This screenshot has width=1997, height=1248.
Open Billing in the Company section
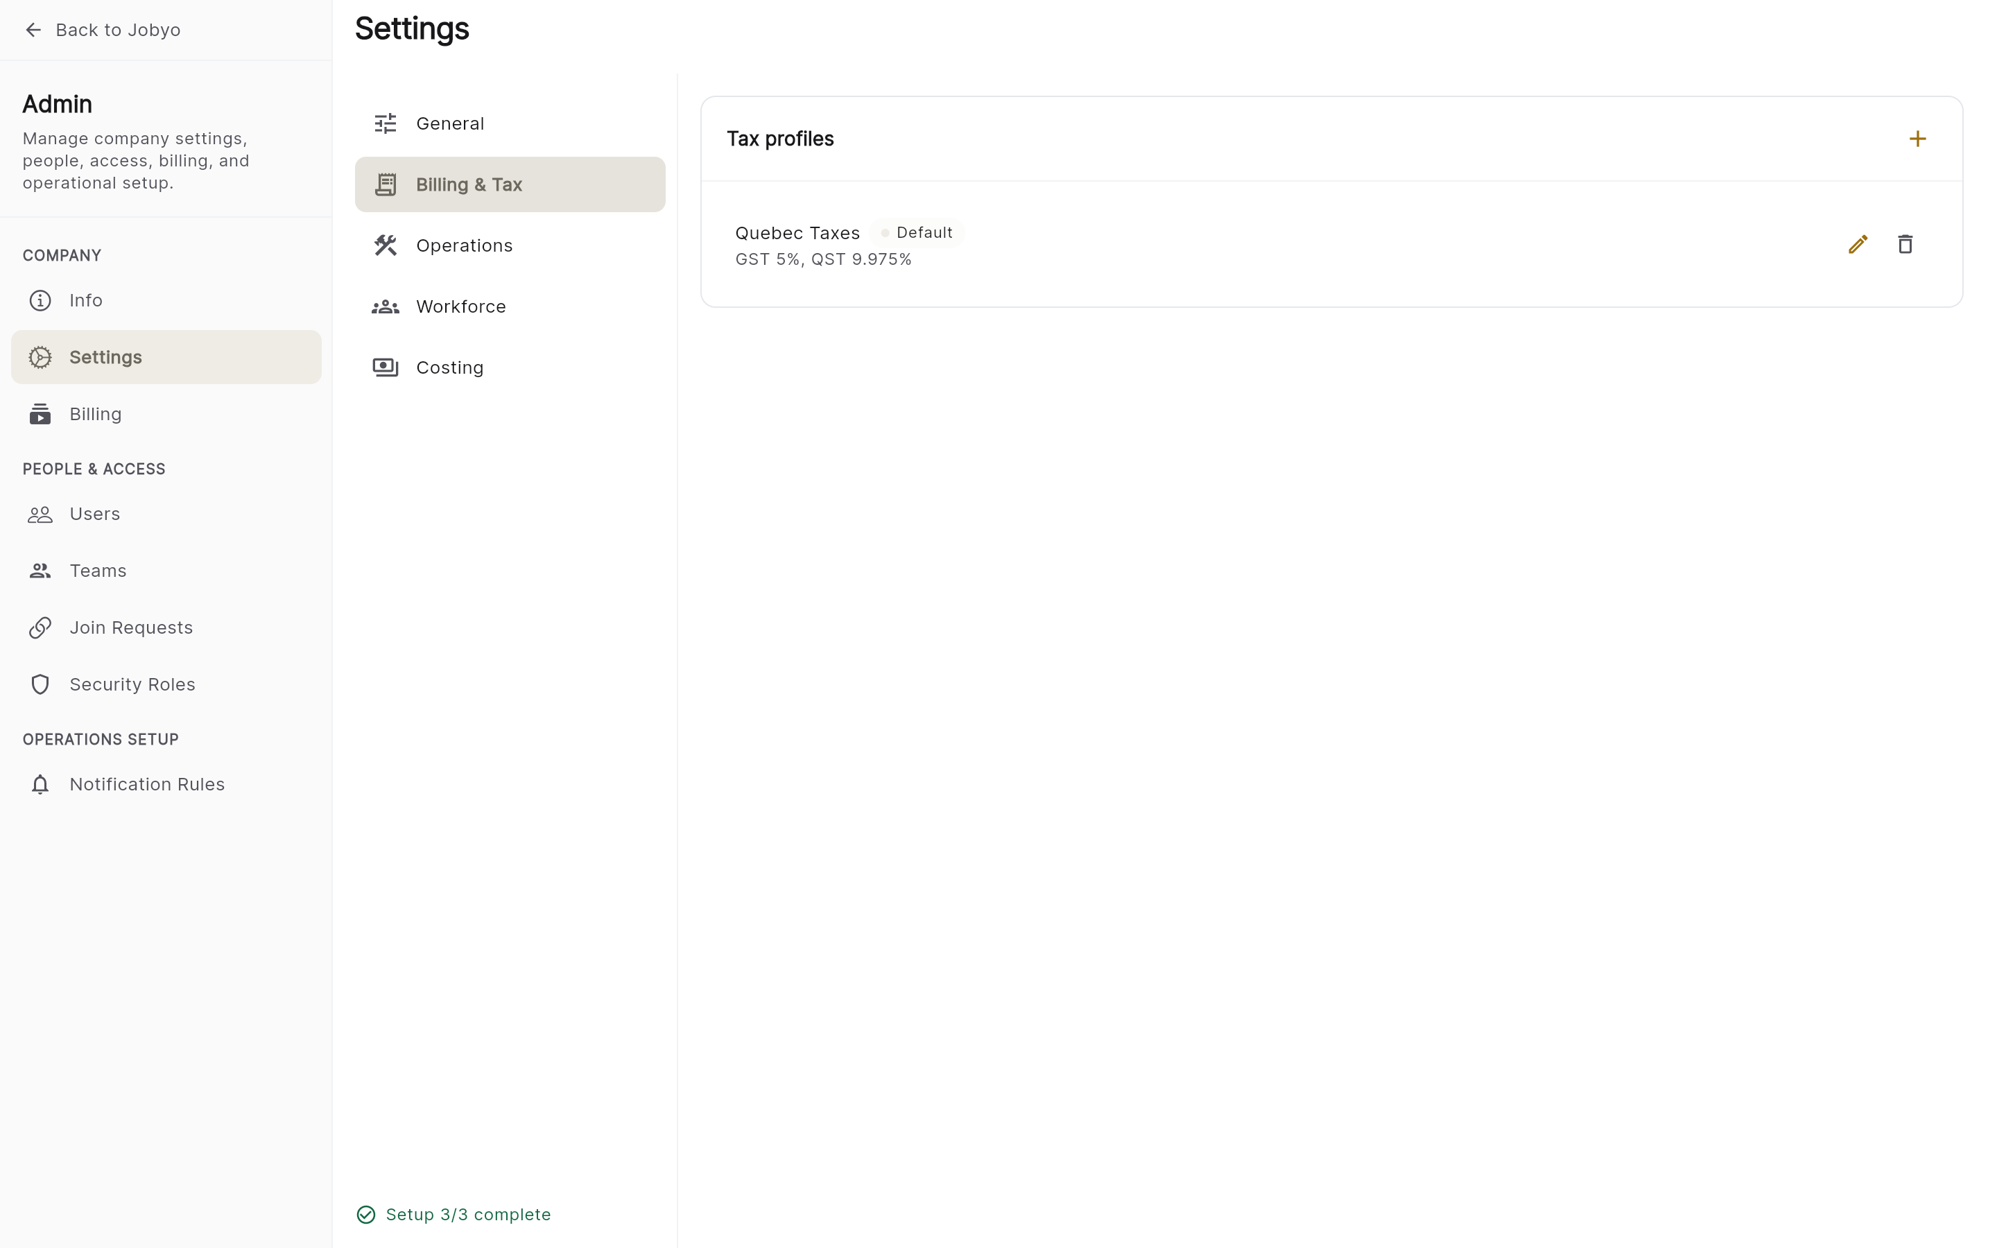(166, 415)
